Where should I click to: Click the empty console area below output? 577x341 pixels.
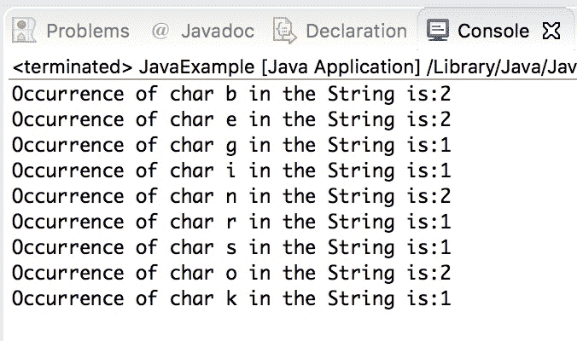(x=291, y=326)
